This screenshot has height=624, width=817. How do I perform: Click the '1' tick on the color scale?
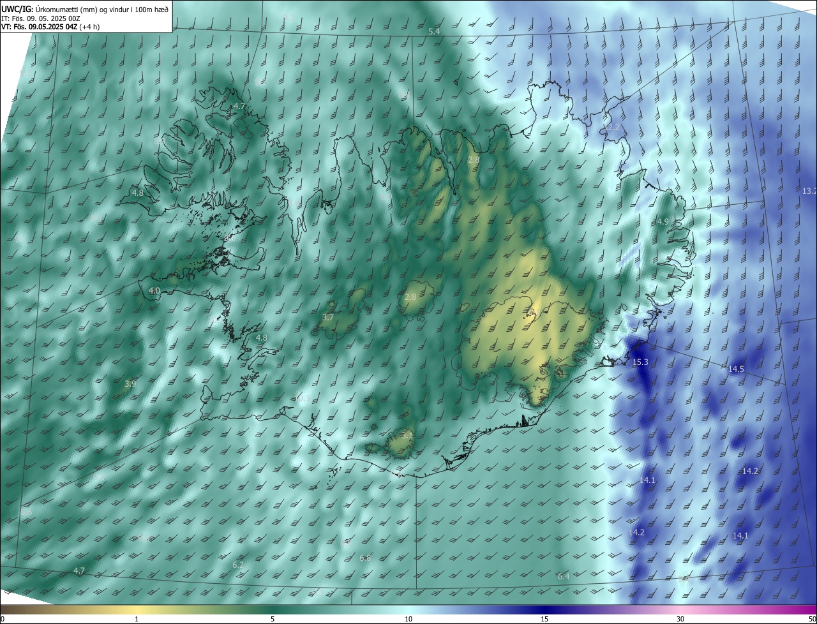(137, 619)
